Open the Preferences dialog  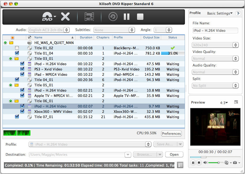click(171, 133)
